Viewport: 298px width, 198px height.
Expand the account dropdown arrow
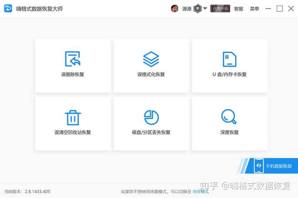point(205,8)
